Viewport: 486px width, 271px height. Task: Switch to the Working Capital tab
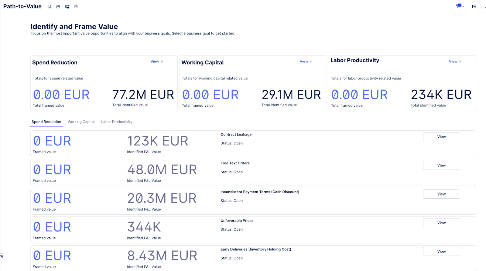point(81,122)
